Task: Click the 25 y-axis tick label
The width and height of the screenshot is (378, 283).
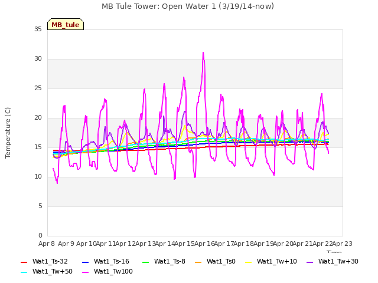Action: 38,88
